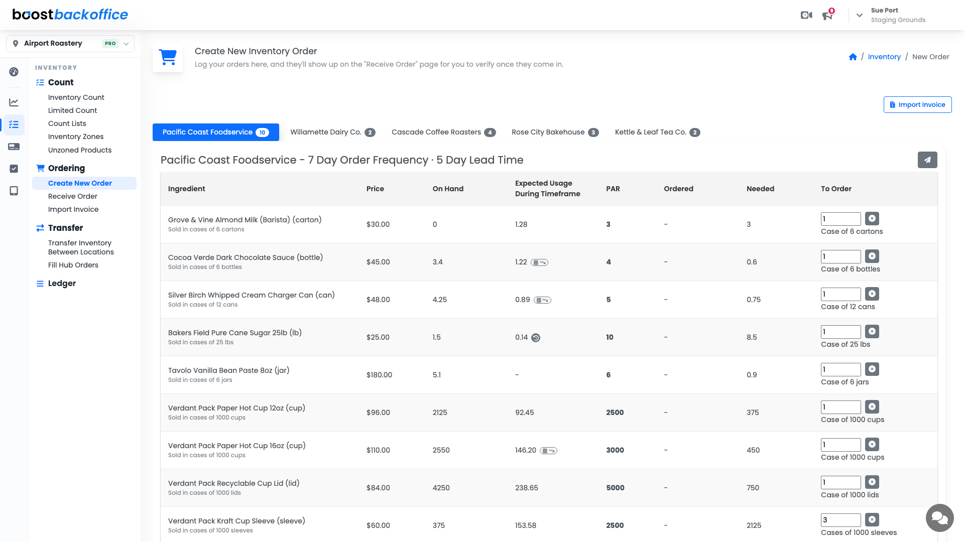964x542 pixels.
Task: Open Import Invoice sidebar link
Action: 73,209
